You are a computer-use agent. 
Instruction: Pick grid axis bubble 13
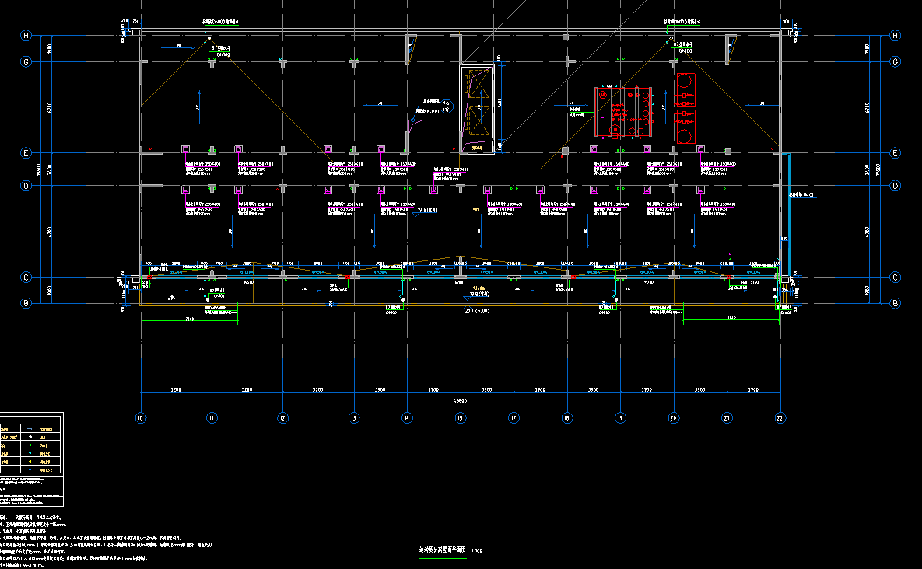(353, 417)
